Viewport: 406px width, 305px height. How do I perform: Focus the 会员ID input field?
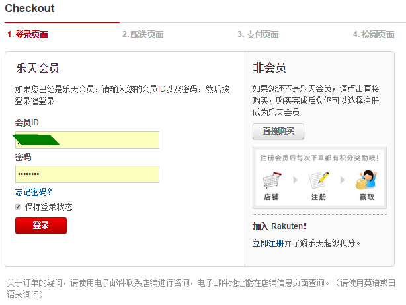pos(87,140)
